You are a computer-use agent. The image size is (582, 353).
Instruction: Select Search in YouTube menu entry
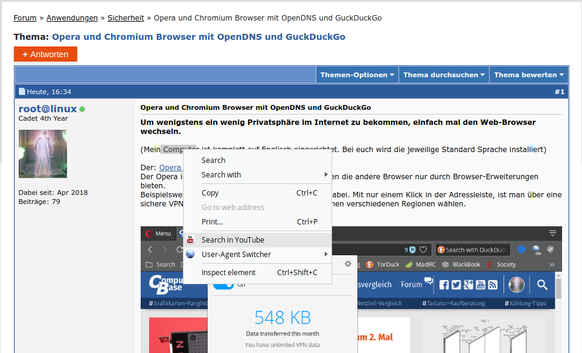[x=258, y=240]
